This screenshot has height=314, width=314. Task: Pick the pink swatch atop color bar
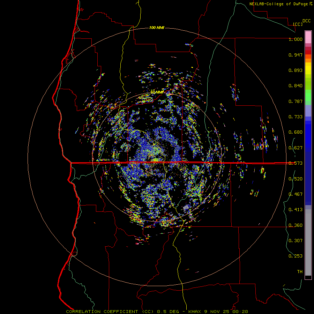coord(308,37)
